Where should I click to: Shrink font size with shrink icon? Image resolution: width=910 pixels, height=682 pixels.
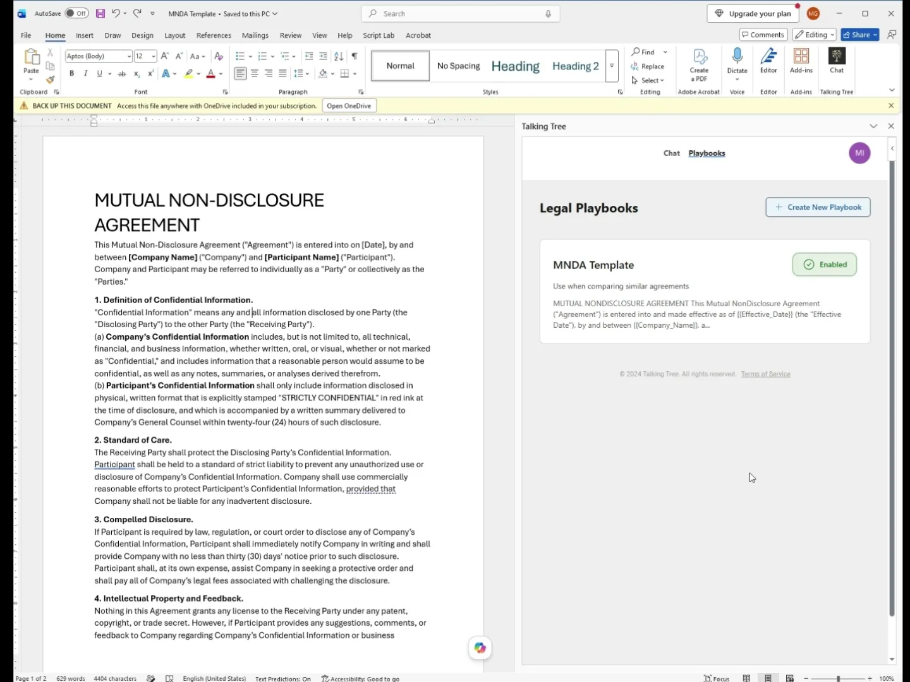coord(179,56)
